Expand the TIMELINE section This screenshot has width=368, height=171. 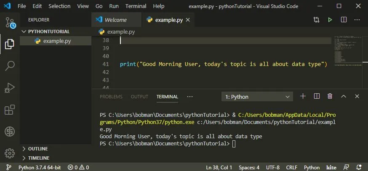(x=36, y=158)
